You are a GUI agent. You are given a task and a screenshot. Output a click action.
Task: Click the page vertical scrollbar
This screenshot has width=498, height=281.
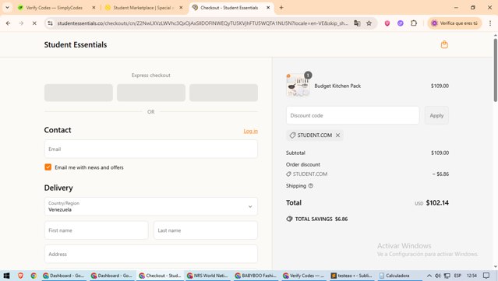click(x=495, y=70)
